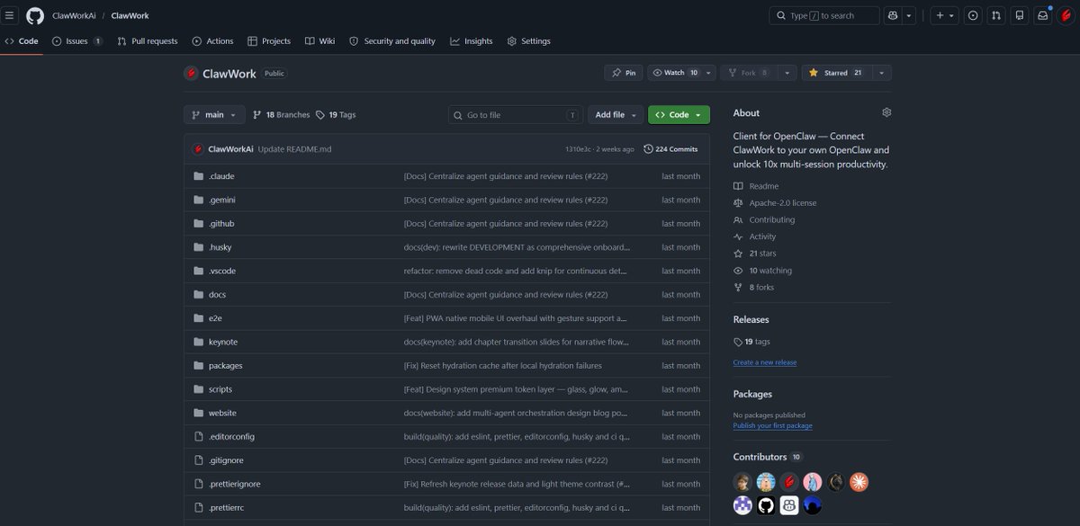Screen dimensions: 1080x526
Task: Open the Copilot dropdown arrow in header
Action: pyautogui.click(x=909, y=15)
